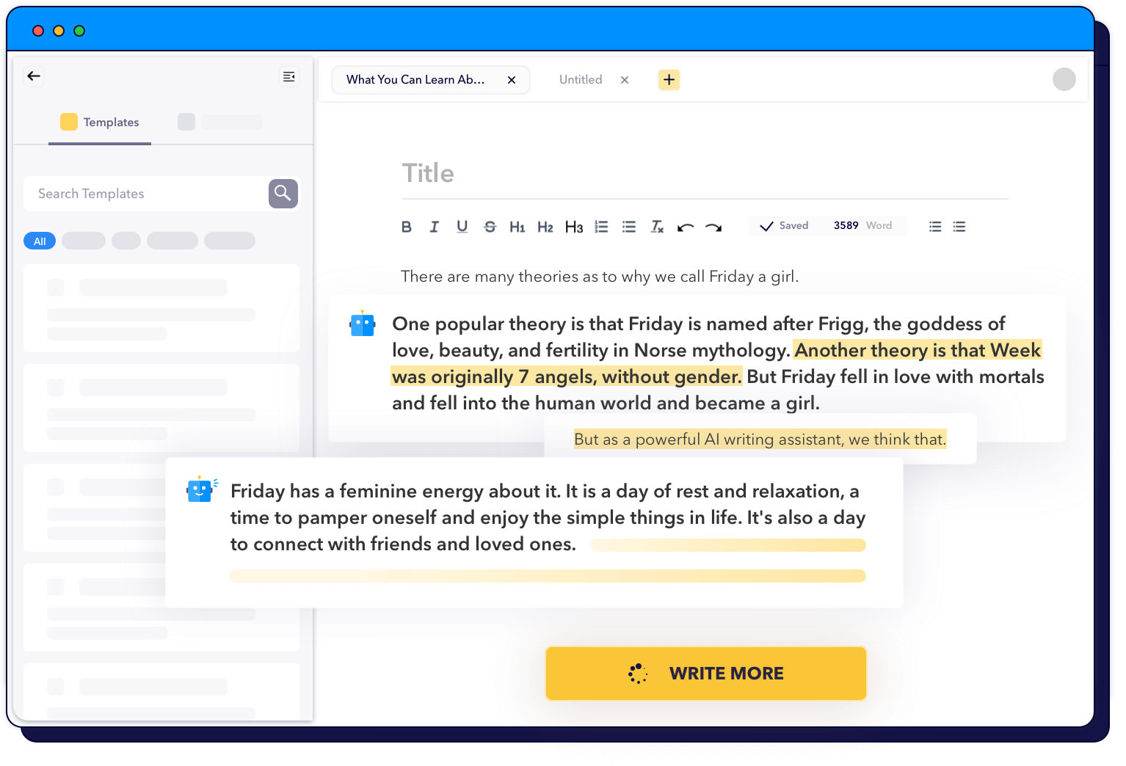The width and height of the screenshot is (1126, 766).
Task: Click the robot icon beside feminine energy text
Action: 201,489
